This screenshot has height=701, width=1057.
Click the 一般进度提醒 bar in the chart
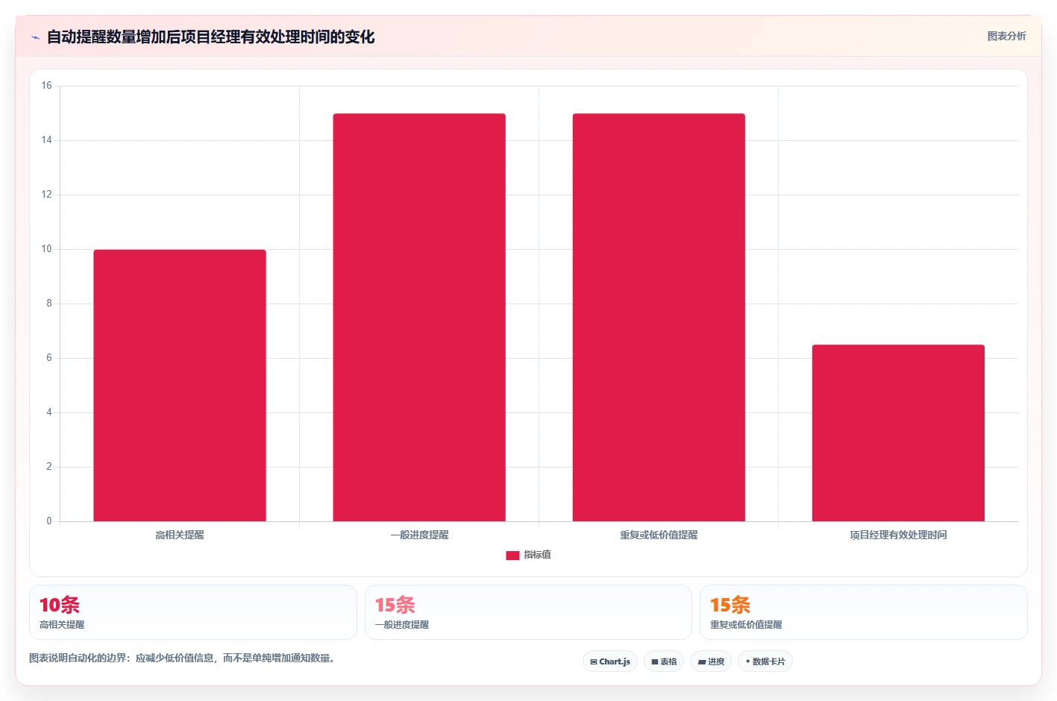(419, 318)
